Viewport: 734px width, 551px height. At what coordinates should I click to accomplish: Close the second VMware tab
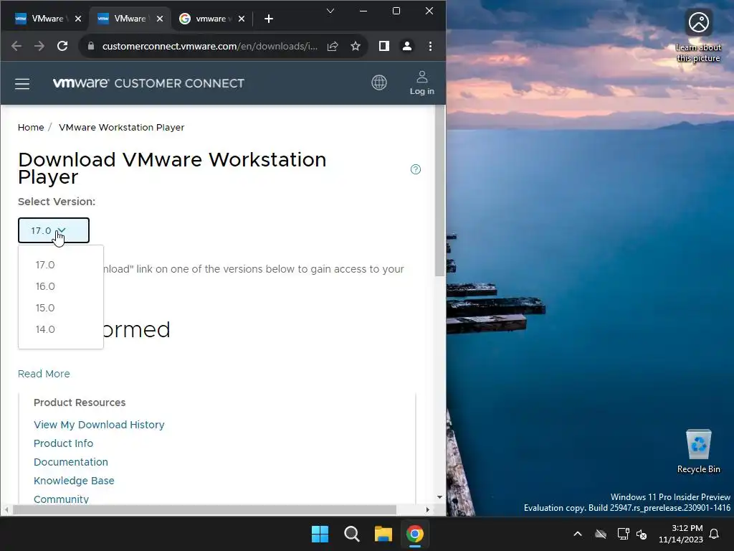coord(160,19)
